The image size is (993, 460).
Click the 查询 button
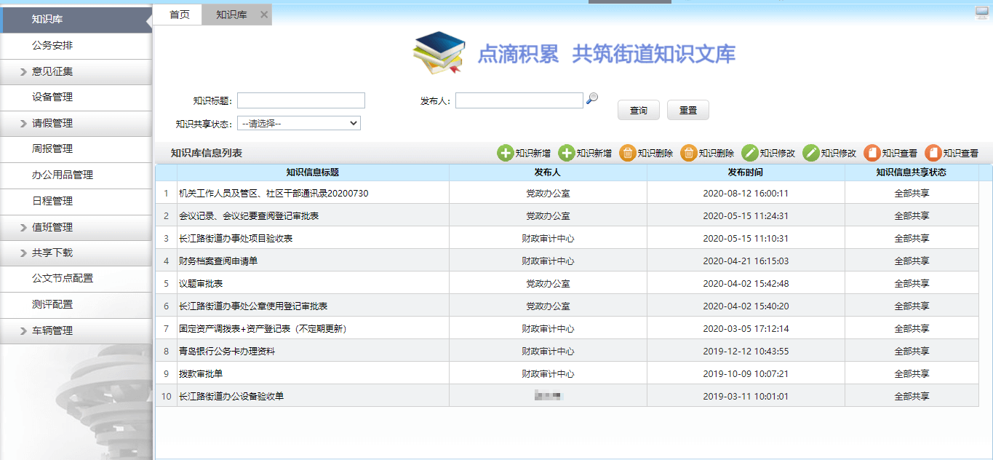pos(638,110)
